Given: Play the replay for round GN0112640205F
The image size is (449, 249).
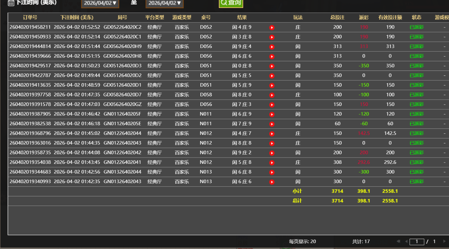Looking at the screenshot, I should [272, 114].
